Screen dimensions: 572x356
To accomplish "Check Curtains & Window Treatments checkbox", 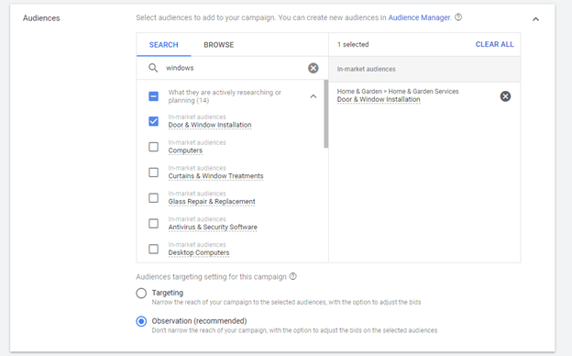I will (154, 172).
